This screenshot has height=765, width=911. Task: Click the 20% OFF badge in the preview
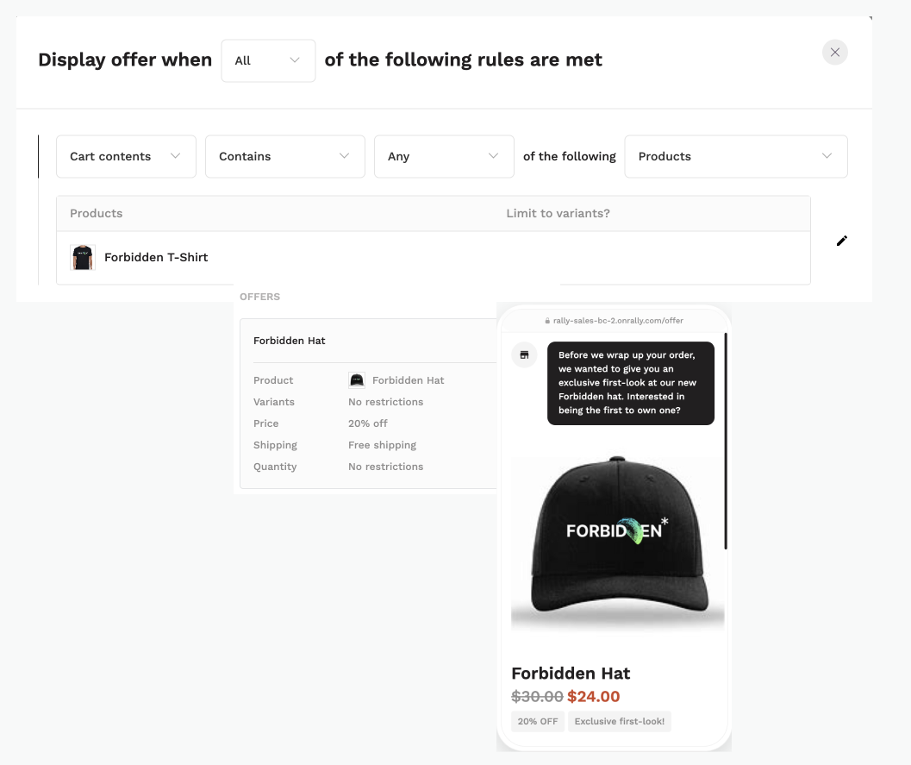point(538,721)
